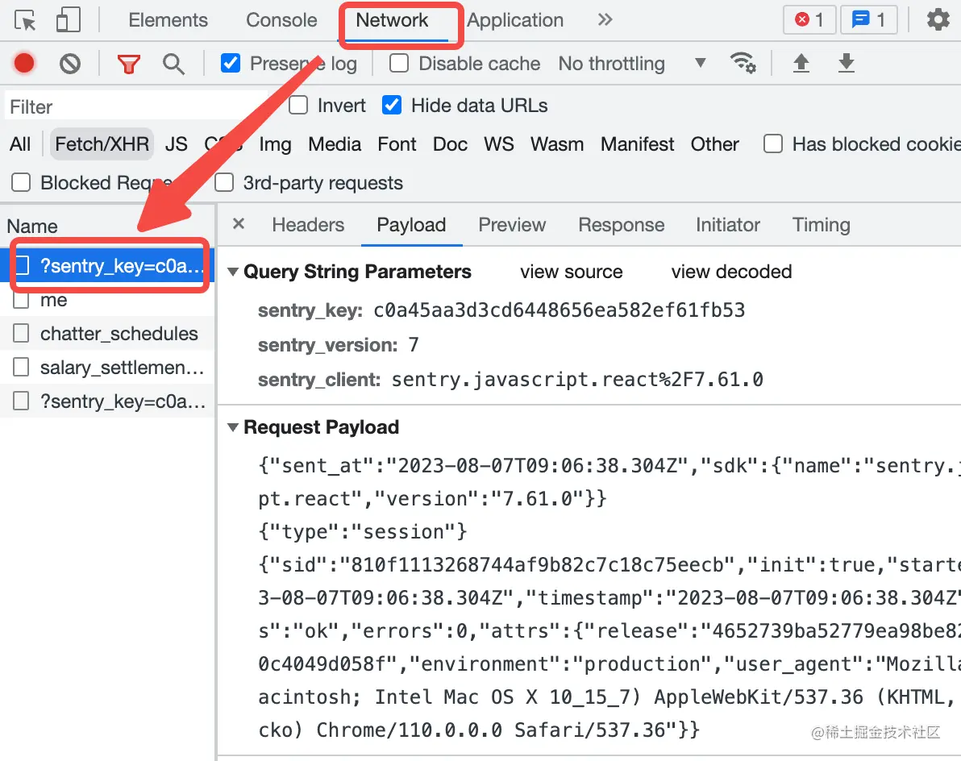Click the sentry_key value c0a45aa3d3cd...

[559, 310]
